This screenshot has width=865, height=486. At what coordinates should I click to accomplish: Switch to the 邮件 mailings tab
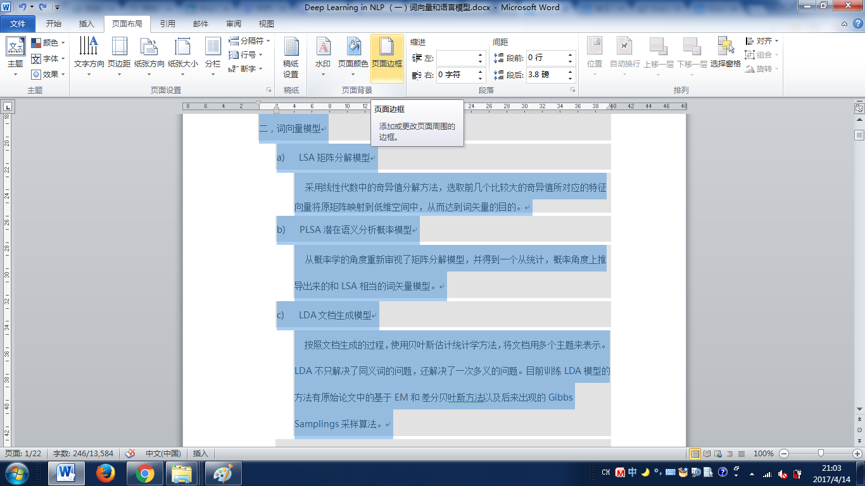[x=201, y=24]
